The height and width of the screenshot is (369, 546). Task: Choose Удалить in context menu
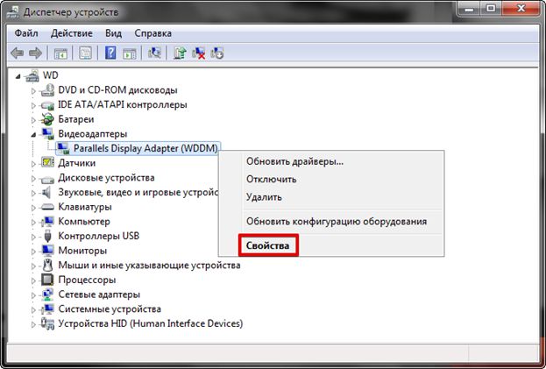point(330,197)
